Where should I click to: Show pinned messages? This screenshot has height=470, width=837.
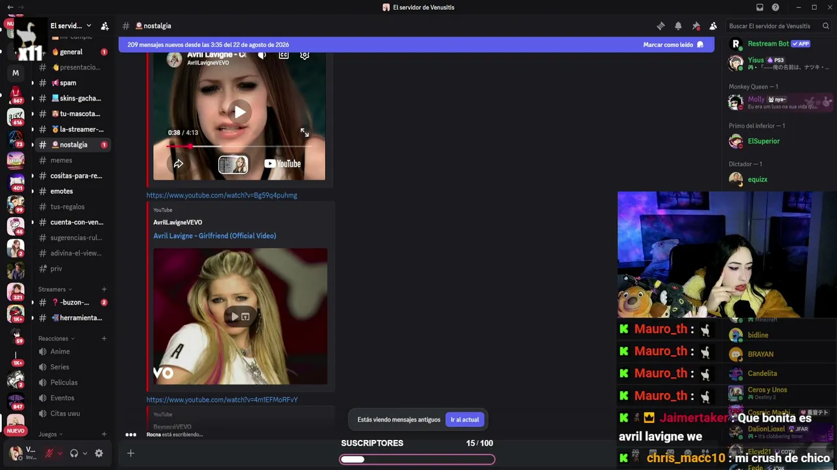(696, 26)
